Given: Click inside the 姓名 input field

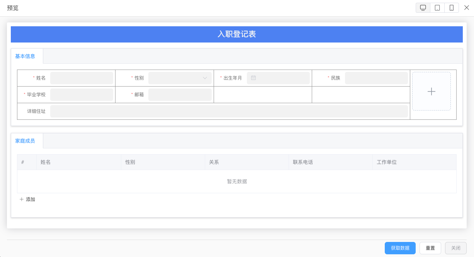Looking at the screenshot, I should [x=82, y=78].
